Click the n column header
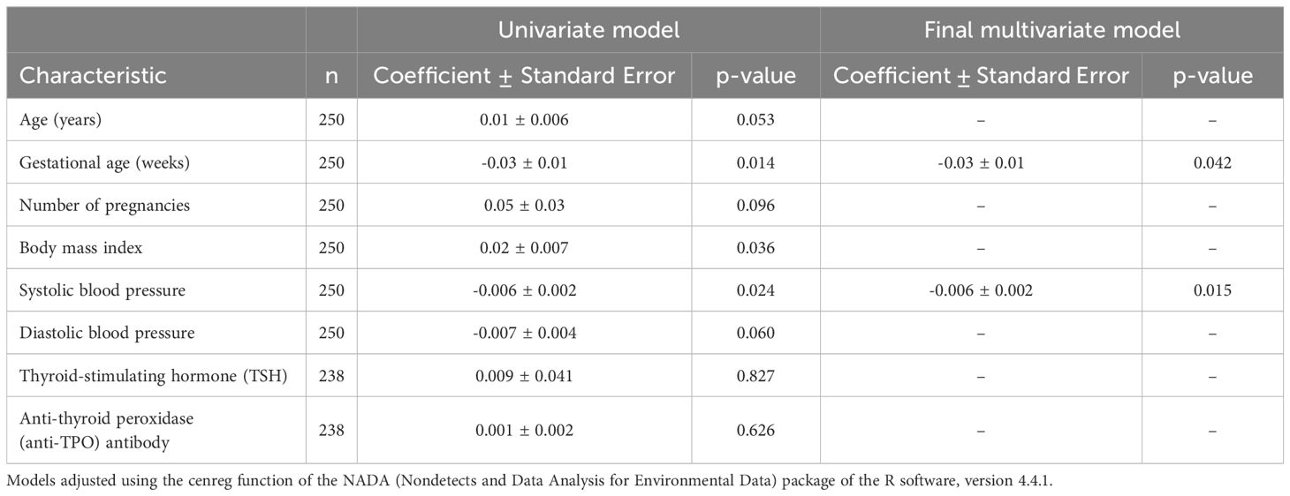The width and height of the screenshot is (1290, 496). (331, 76)
